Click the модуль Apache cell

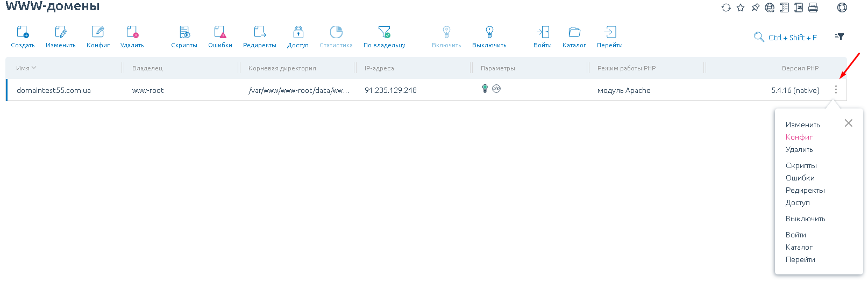pyautogui.click(x=624, y=90)
